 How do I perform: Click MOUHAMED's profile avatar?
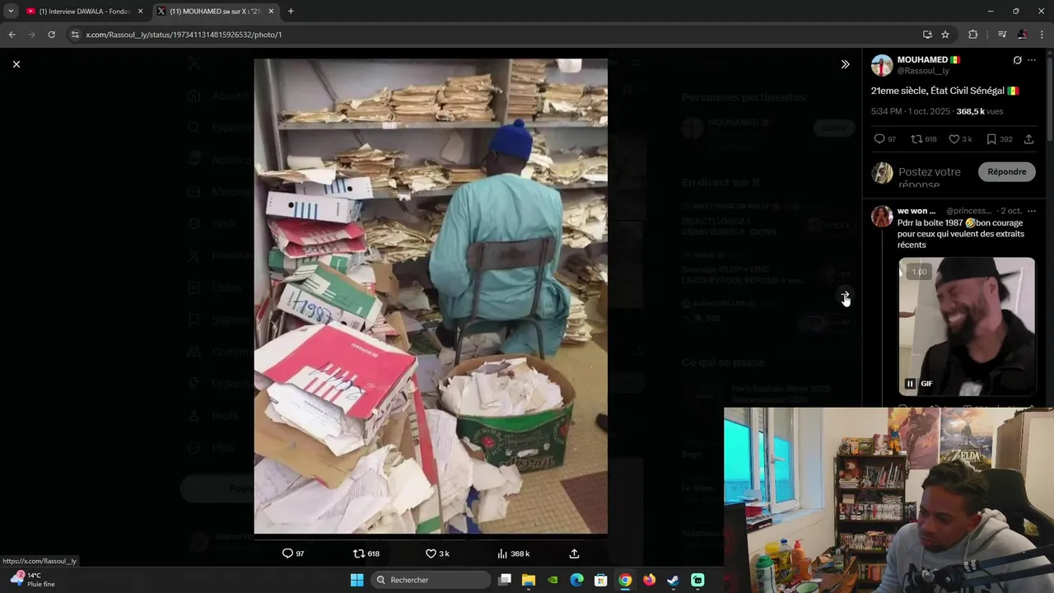click(882, 65)
